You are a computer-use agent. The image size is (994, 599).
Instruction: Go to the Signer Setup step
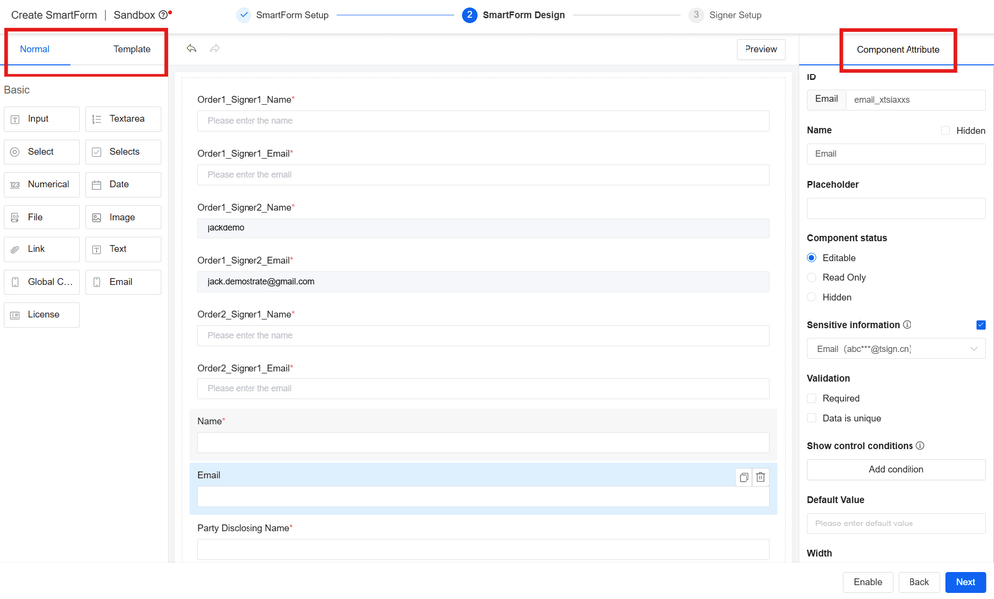(x=735, y=15)
